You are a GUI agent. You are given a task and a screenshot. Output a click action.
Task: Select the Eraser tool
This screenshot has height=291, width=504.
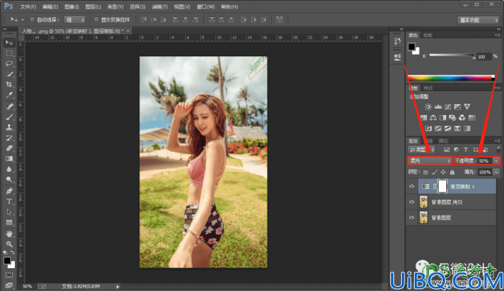pyautogui.click(x=9, y=148)
